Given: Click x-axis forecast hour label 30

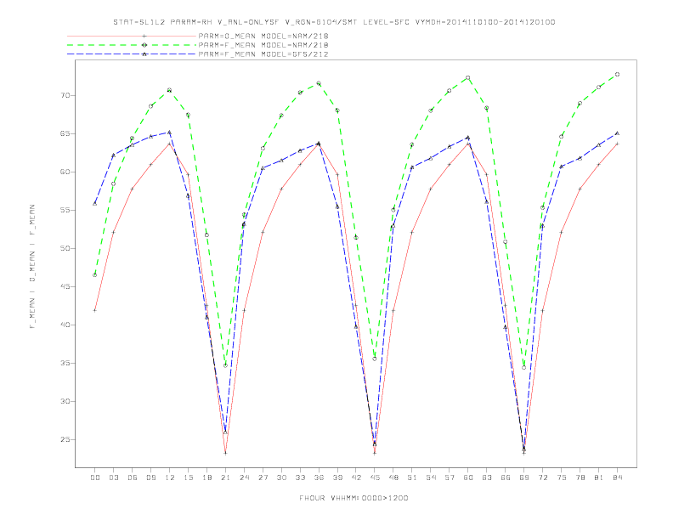Looking at the screenshot, I should (281, 478).
